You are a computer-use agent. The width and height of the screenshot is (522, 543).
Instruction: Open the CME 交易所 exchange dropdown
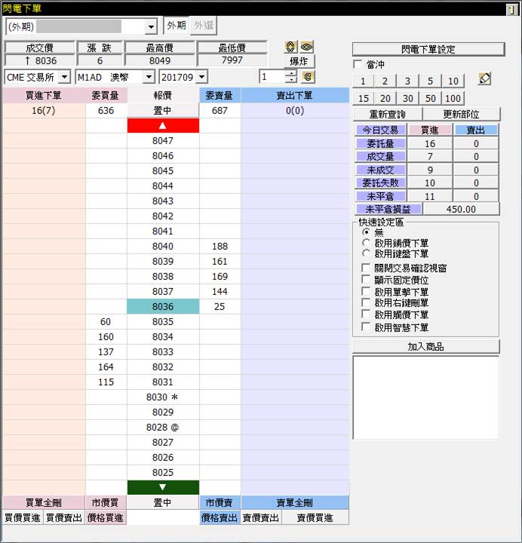64,77
